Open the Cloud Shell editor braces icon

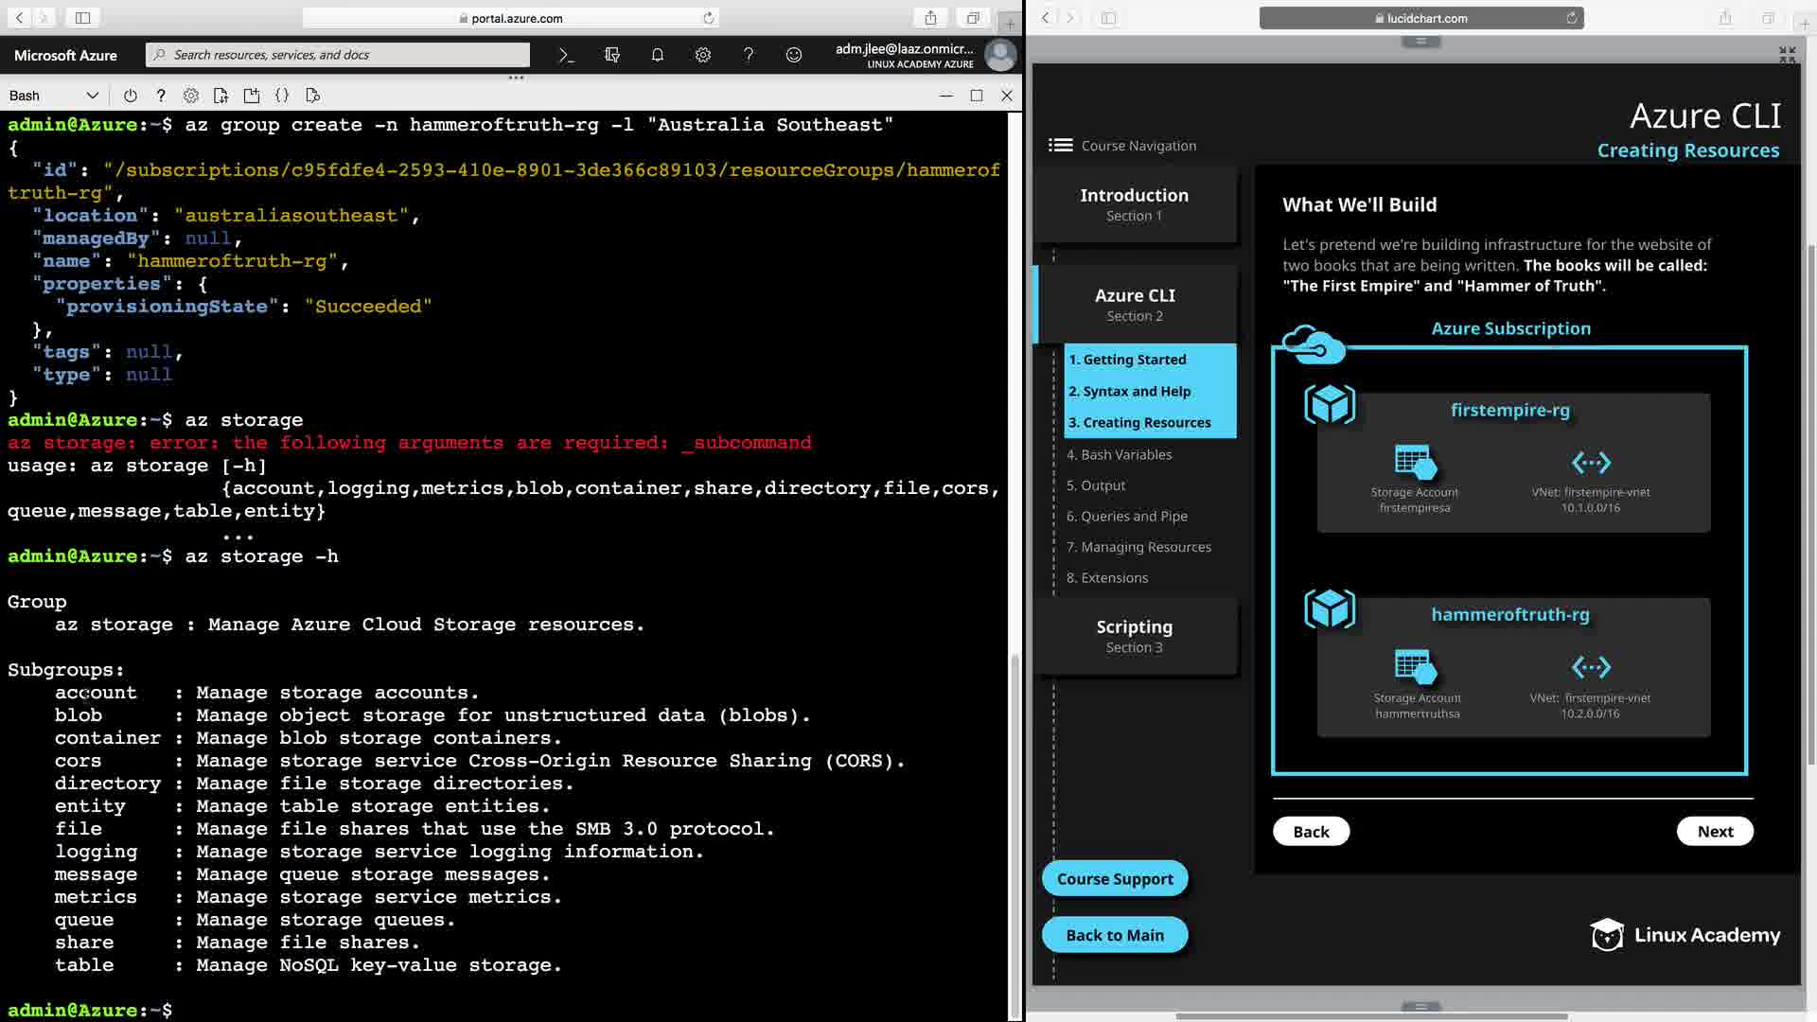click(282, 96)
